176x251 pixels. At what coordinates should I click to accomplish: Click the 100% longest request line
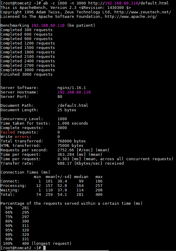point(37,243)
